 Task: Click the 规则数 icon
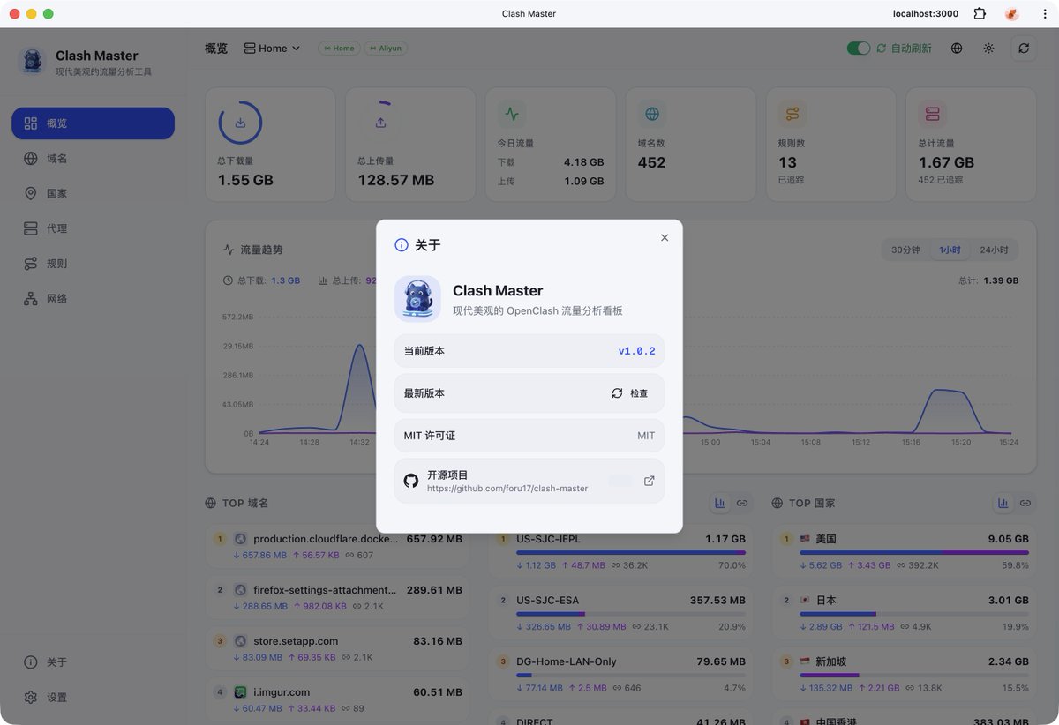(x=792, y=114)
